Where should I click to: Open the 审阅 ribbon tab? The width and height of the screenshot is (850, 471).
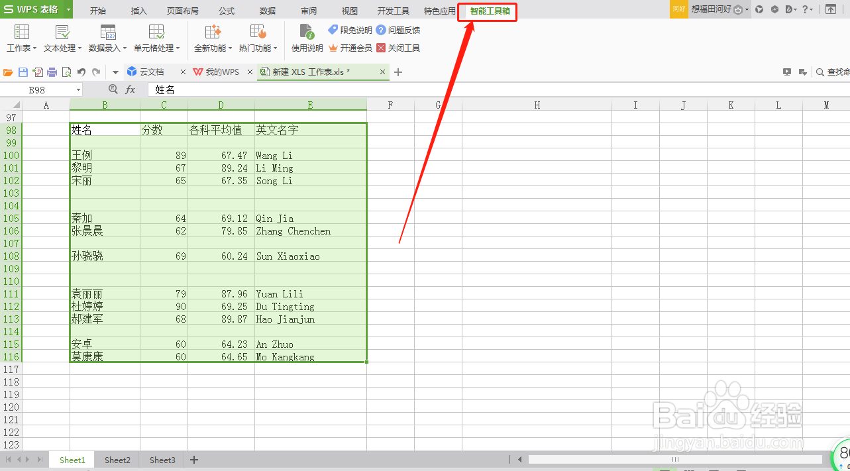[x=309, y=11]
